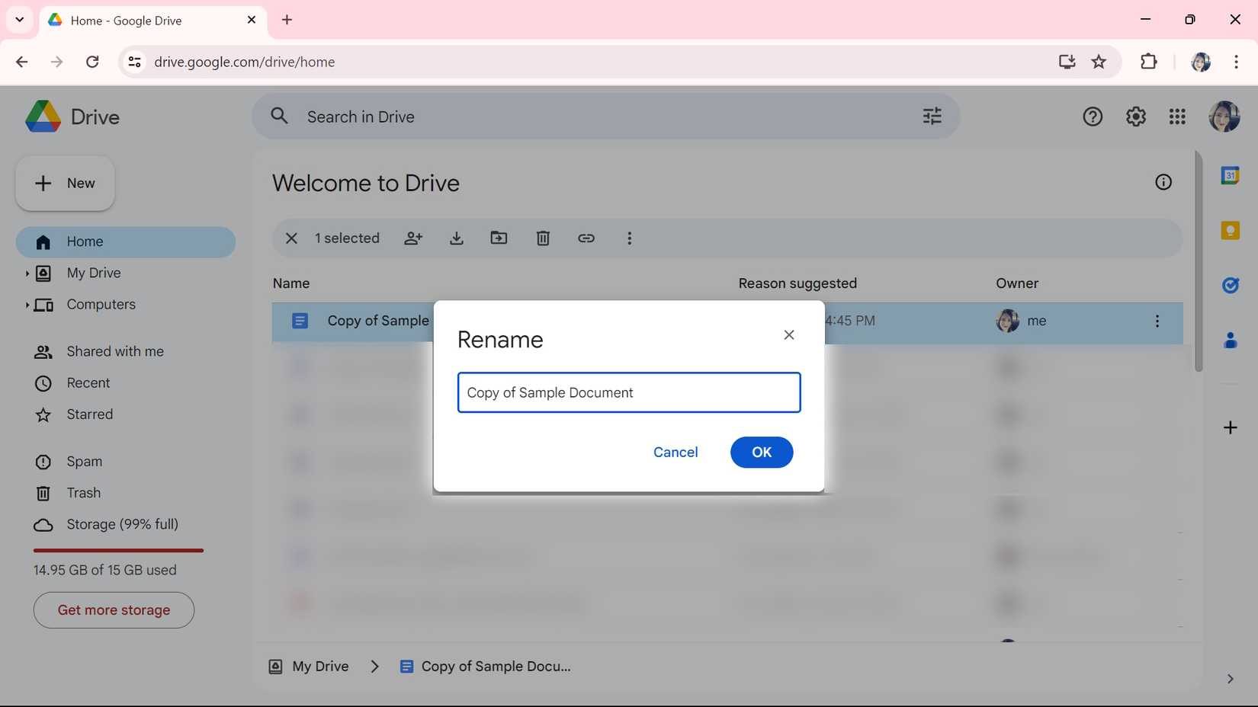Open more actions menu for Copy of Sample
Screen dimensions: 1258x707
1157,321
